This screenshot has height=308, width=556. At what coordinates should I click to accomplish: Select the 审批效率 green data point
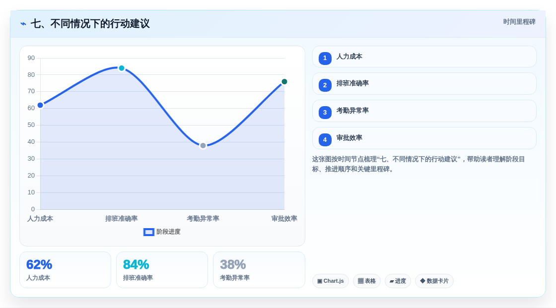(x=284, y=82)
